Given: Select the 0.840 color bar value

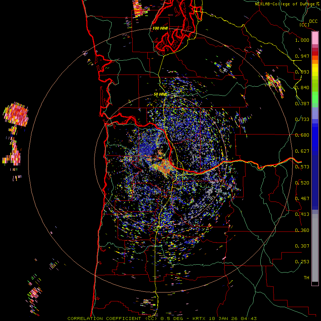Looking at the screenshot, I should pos(302,88).
